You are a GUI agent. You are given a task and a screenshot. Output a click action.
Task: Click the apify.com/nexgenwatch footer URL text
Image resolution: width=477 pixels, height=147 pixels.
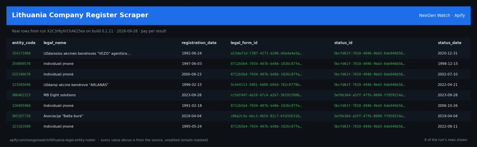click(52, 140)
